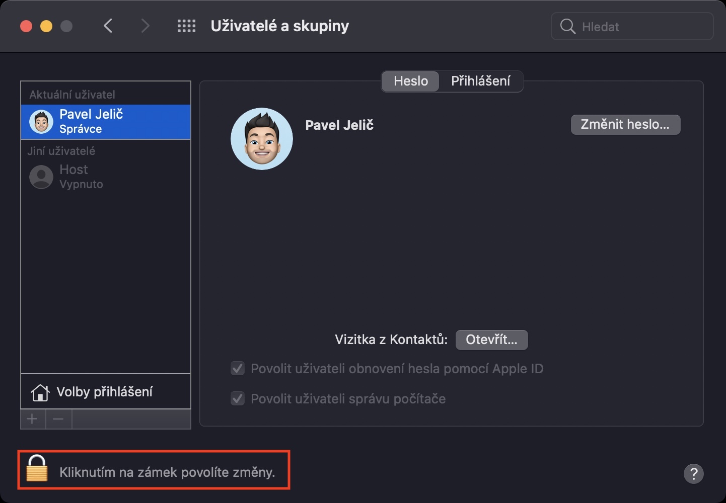Show all preferences grid icon
The width and height of the screenshot is (726, 503).
pyautogui.click(x=186, y=26)
